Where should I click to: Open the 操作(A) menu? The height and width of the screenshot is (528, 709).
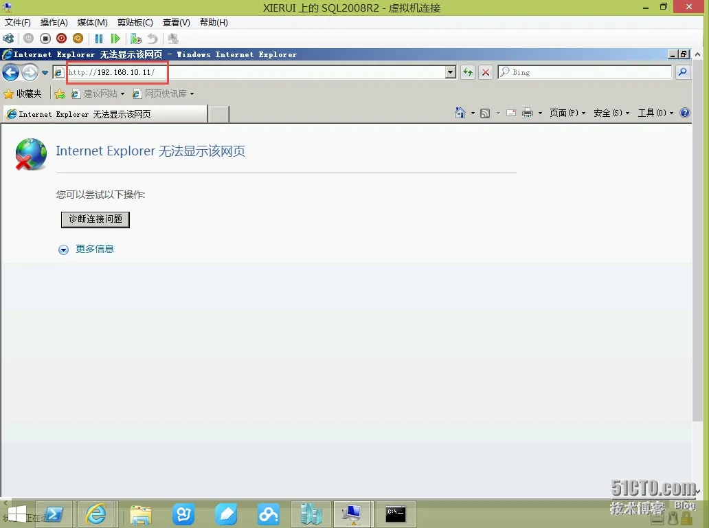pyautogui.click(x=54, y=23)
